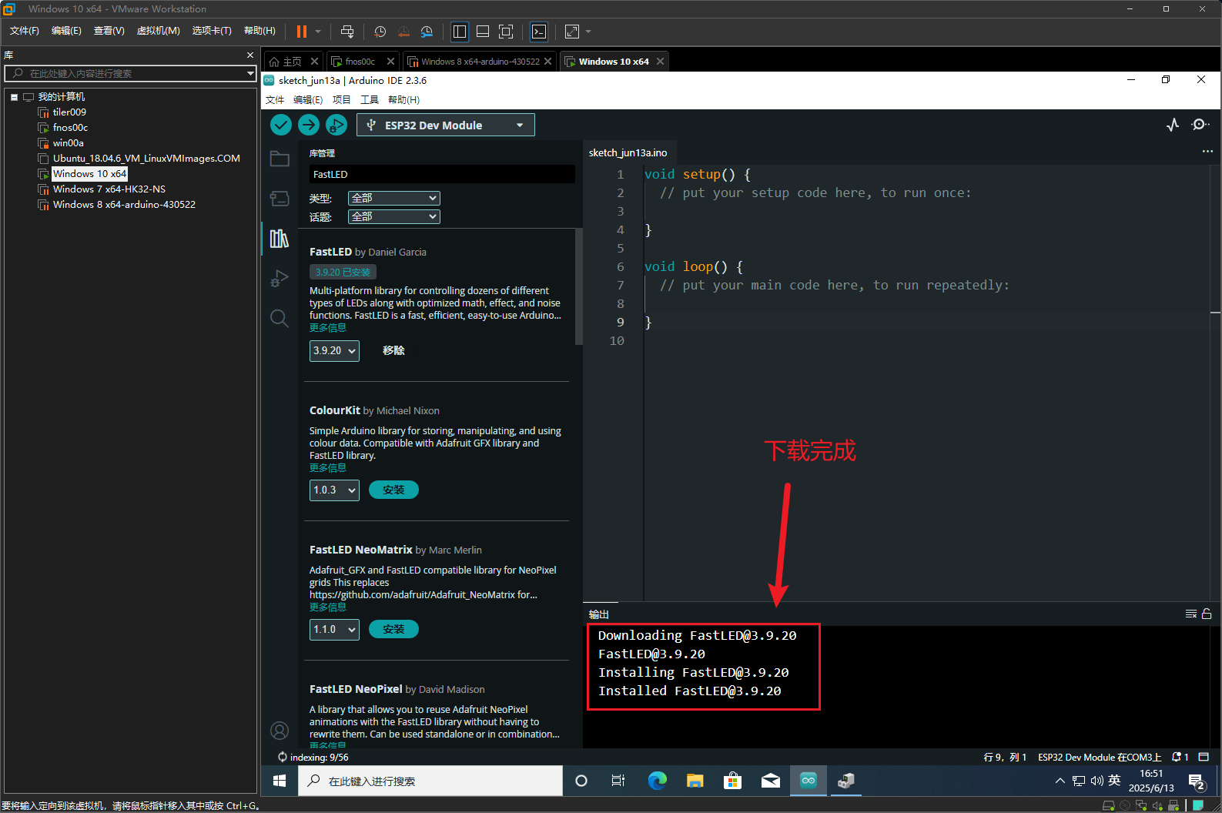This screenshot has height=813, width=1222.
Task: Open the FastLED NeoMatrix version 1.1.0 dropdown
Action: coord(334,629)
